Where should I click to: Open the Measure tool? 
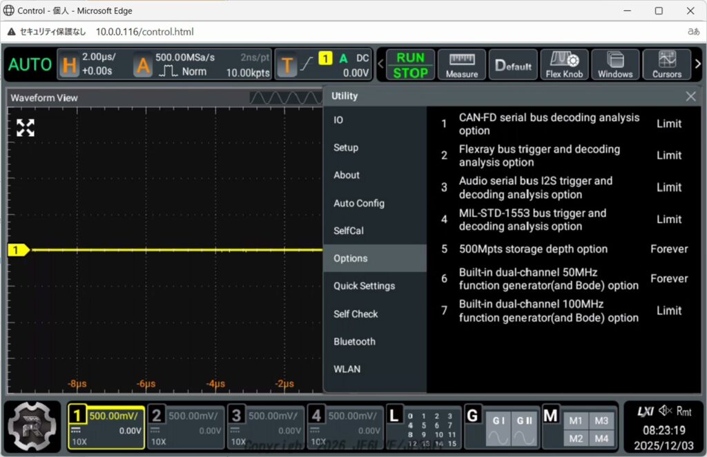pos(461,65)
